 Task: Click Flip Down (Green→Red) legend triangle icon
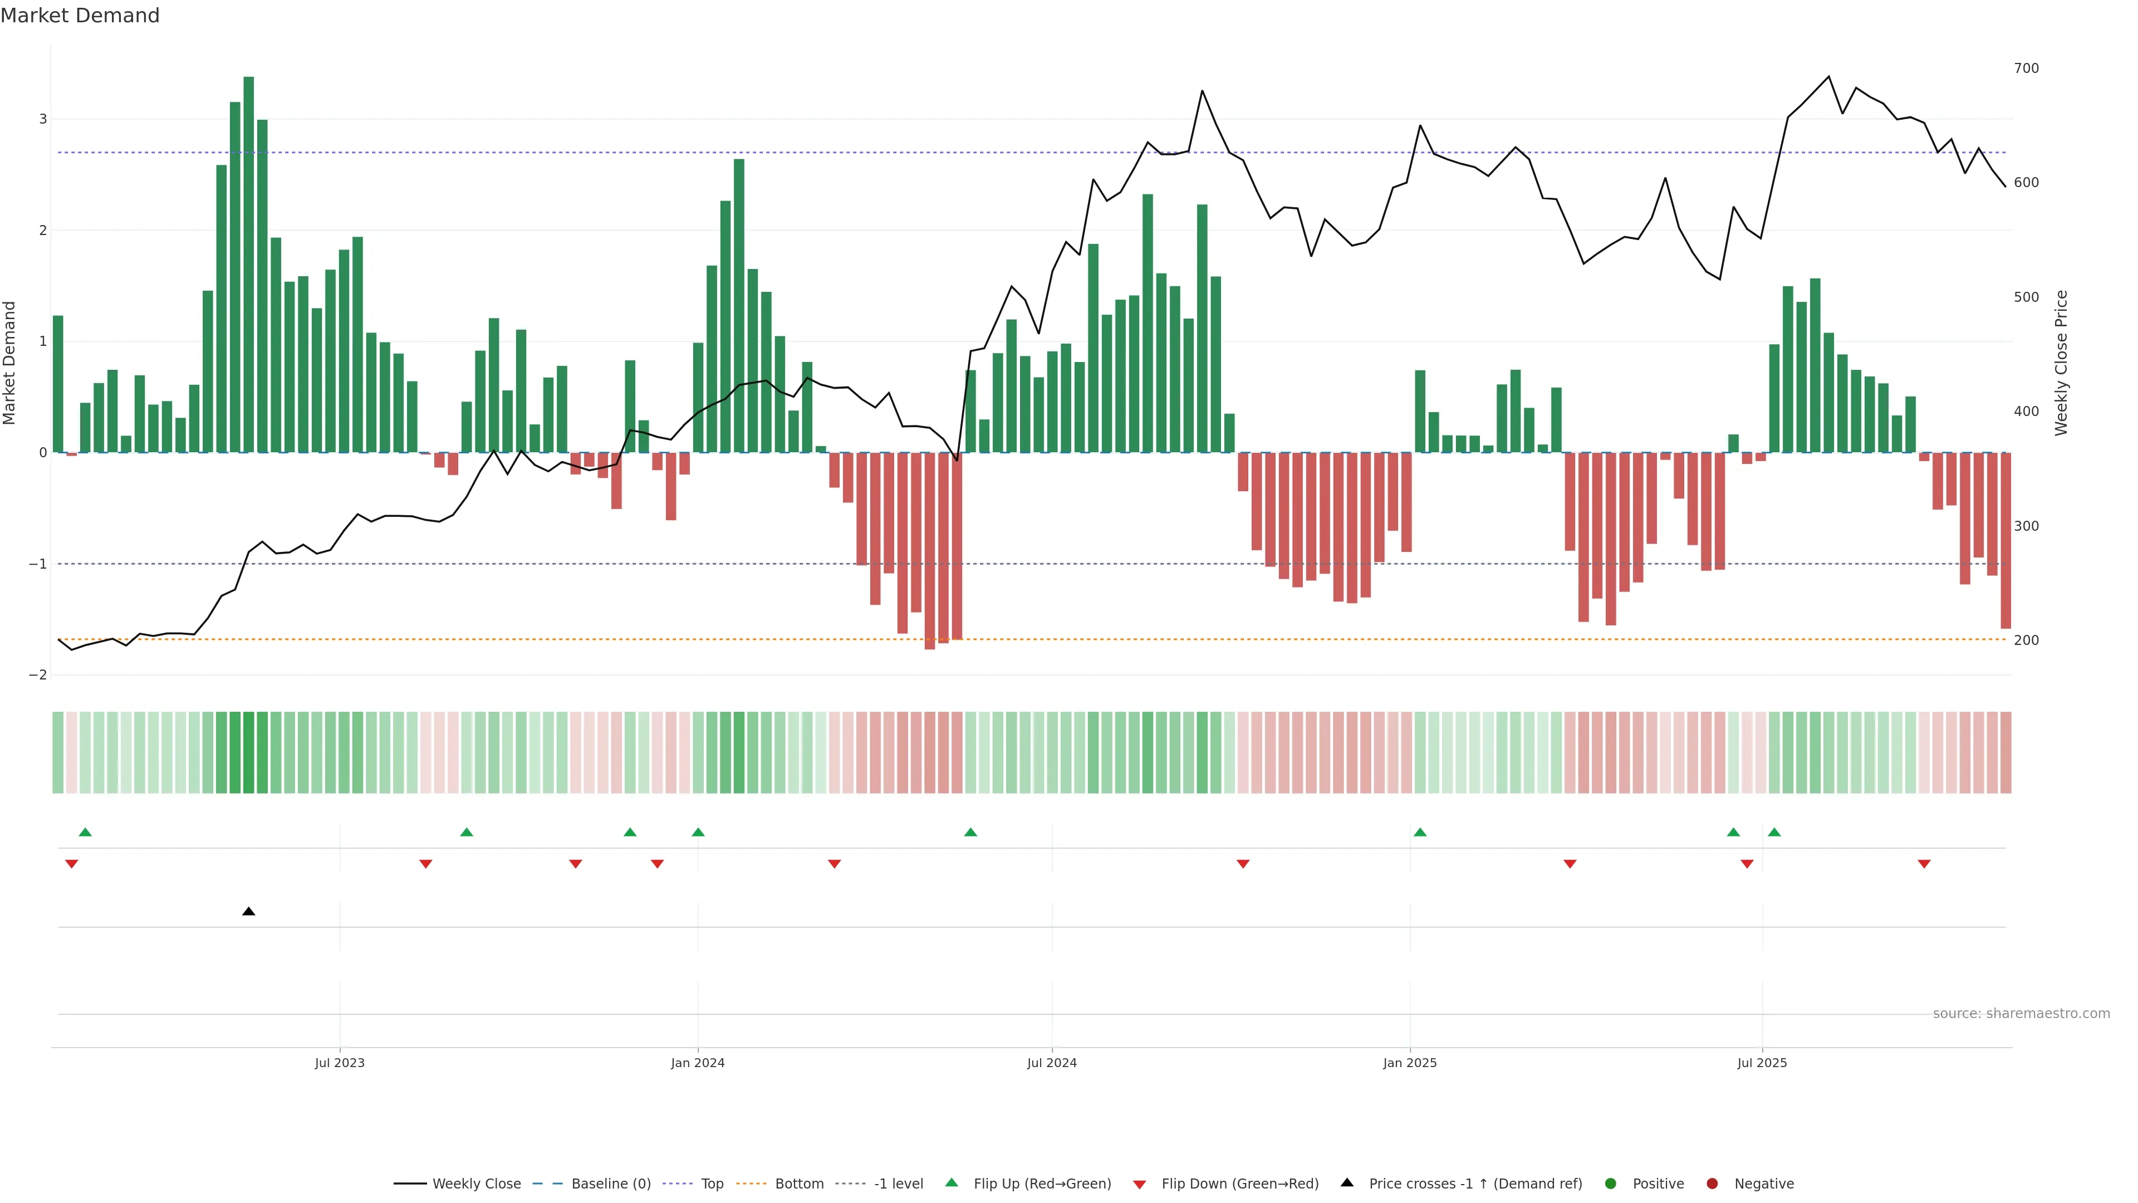pyautogui.click(x=1140, y=1184)
